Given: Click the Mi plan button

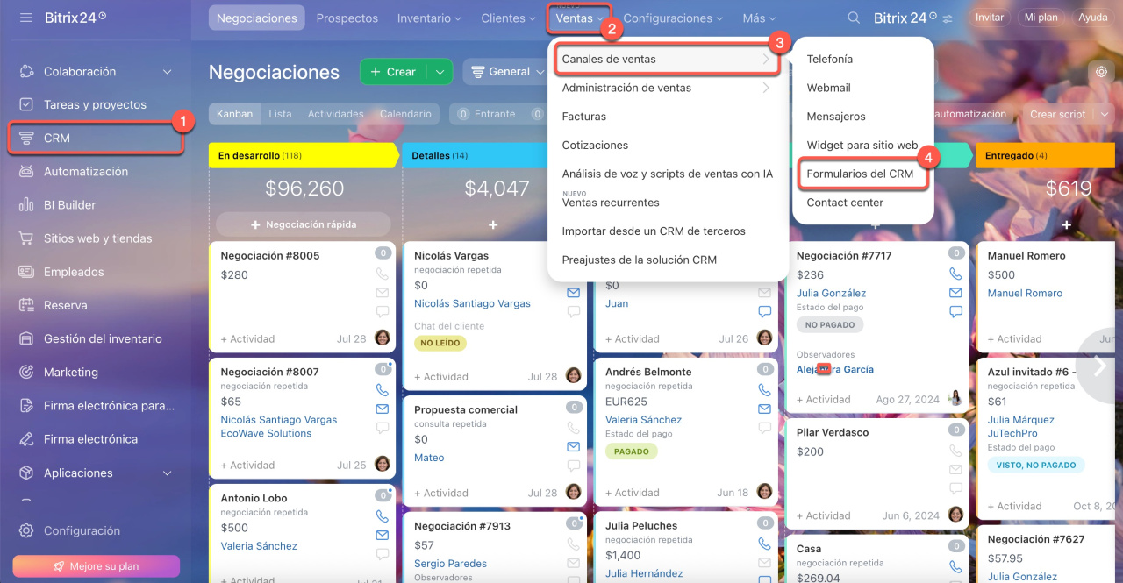Looking at the screenshot, I should (1041, 18).
